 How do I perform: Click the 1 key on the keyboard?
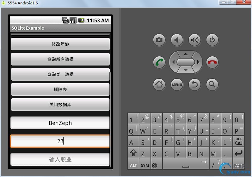(x=133, y=118)
